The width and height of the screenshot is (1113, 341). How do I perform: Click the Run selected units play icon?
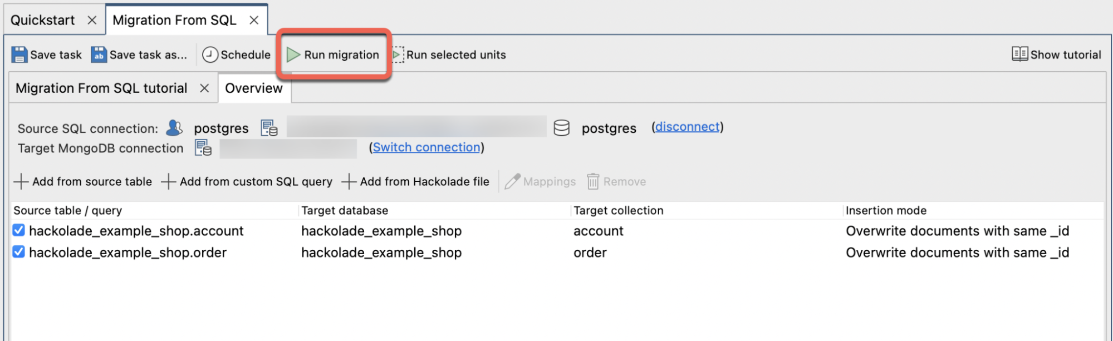pos(396,55)
